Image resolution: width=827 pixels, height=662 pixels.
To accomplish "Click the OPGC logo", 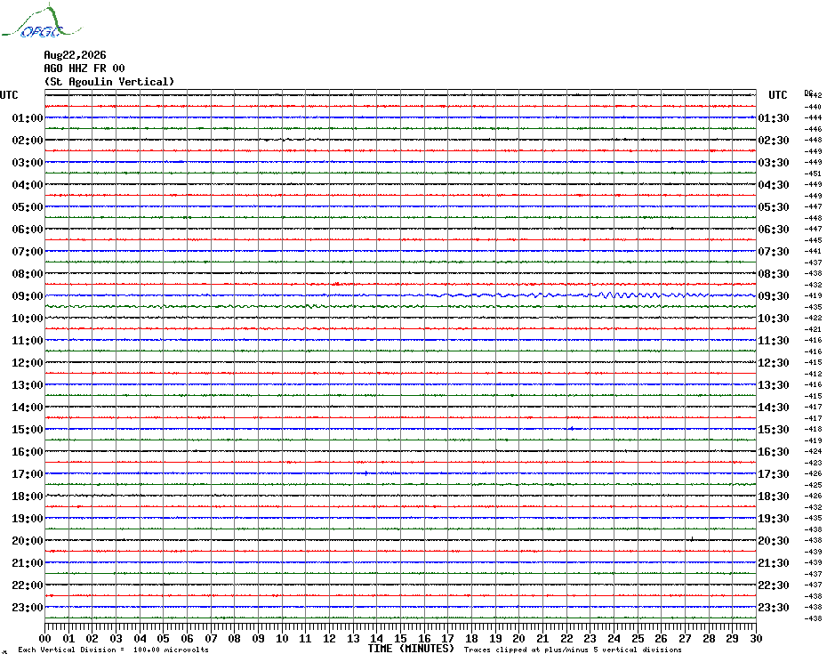I will [x=42, y=21].
